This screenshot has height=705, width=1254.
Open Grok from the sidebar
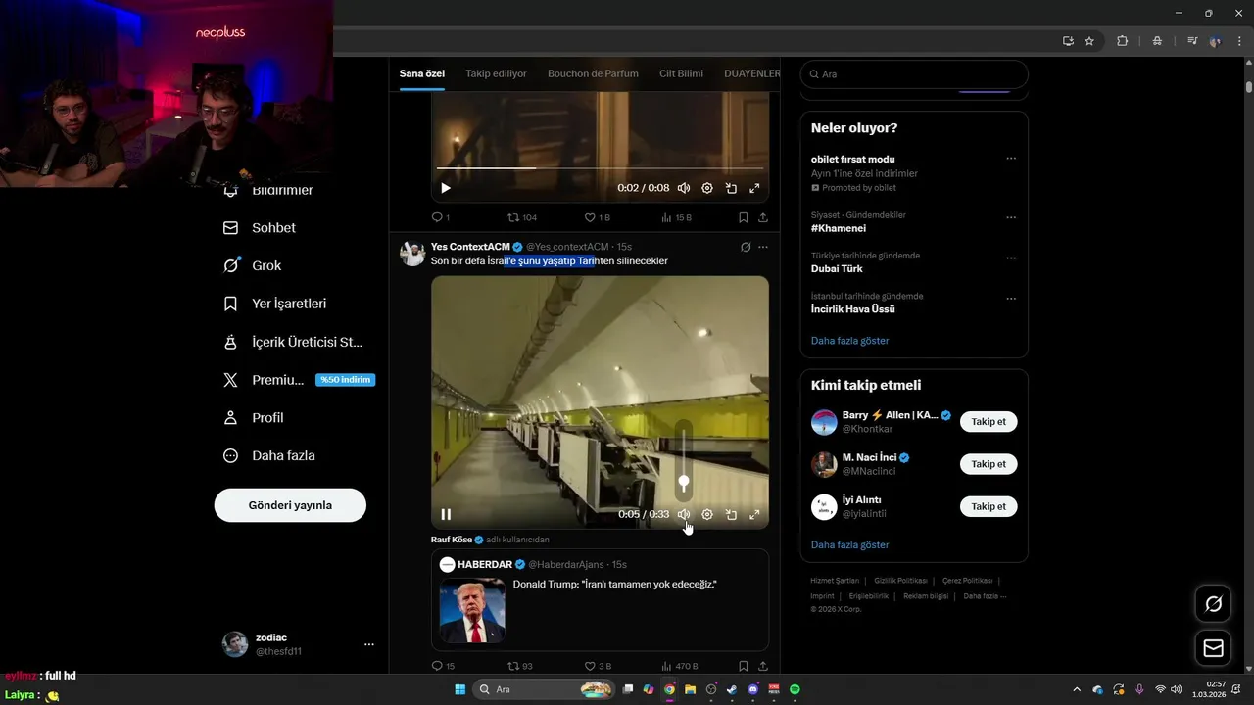coord(252,265)
